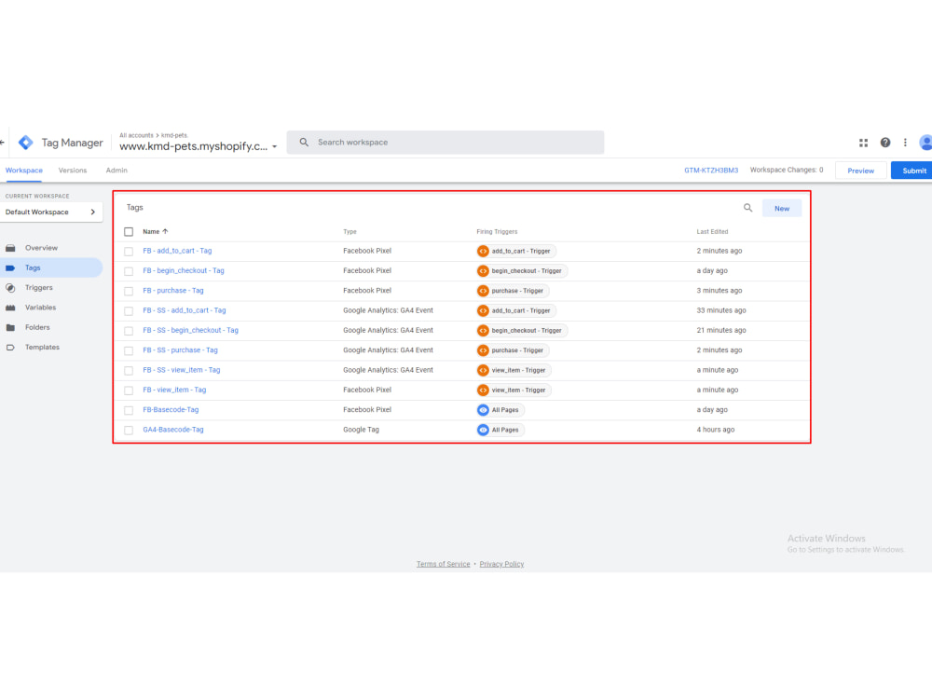932x699 pixels.
Task: Click the trigger icon for FB - SS - view_item - Tag
Action: tap(483, 370)
